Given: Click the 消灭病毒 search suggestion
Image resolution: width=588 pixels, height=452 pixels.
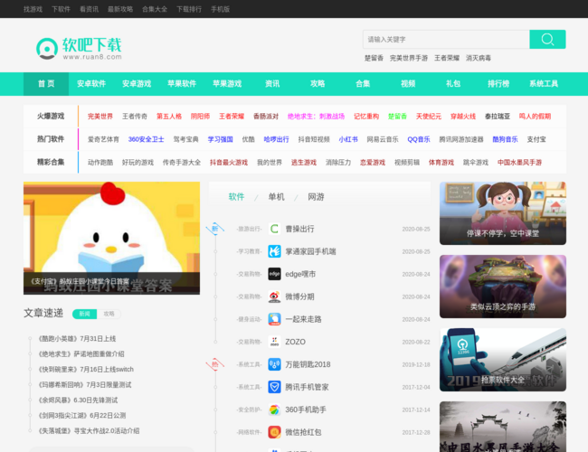Looking at the screenshot, I should 479,58.
